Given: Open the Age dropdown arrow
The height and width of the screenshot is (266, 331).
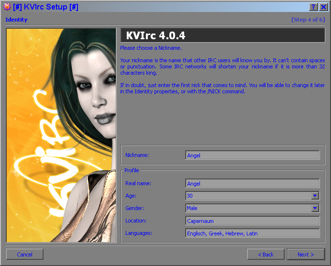Looking at the screenshot, I should [x=315, y=196].
